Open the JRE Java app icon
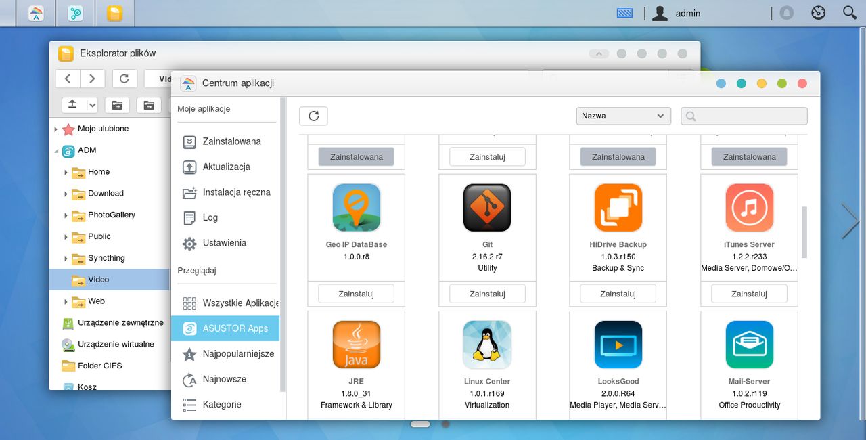This screenshot has width=866, height=440. 356,345
